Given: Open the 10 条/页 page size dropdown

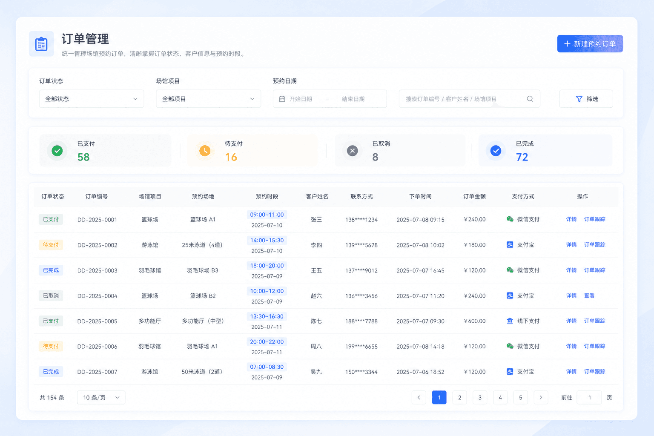Looking at the screenshot, I should [101, 397].
